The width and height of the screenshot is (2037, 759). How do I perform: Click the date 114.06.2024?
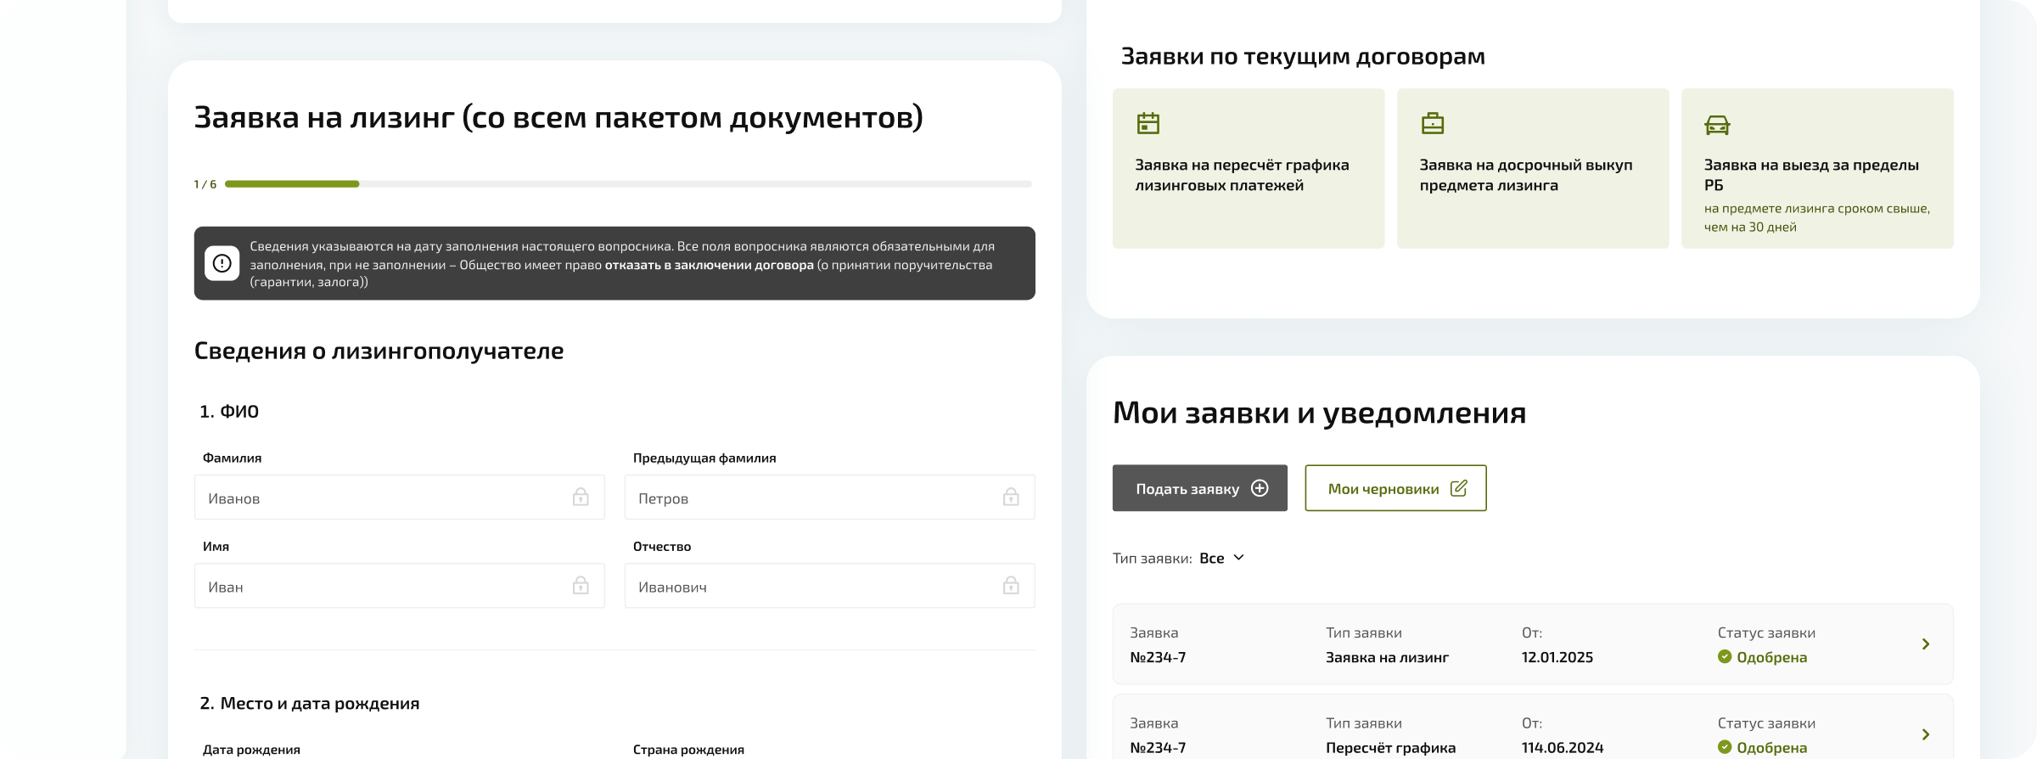pos(1562,748)
